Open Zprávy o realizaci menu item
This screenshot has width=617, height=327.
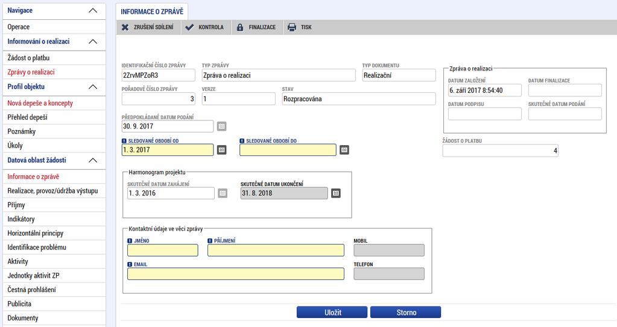pyautogui.click(x=54, y=72)
